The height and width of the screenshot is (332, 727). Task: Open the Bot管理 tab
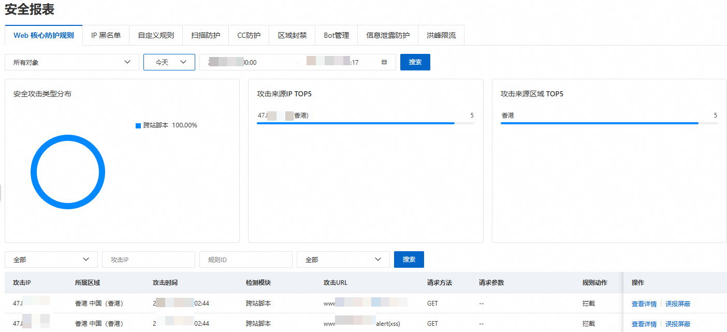pyautogui.click(x=336, y=35)
